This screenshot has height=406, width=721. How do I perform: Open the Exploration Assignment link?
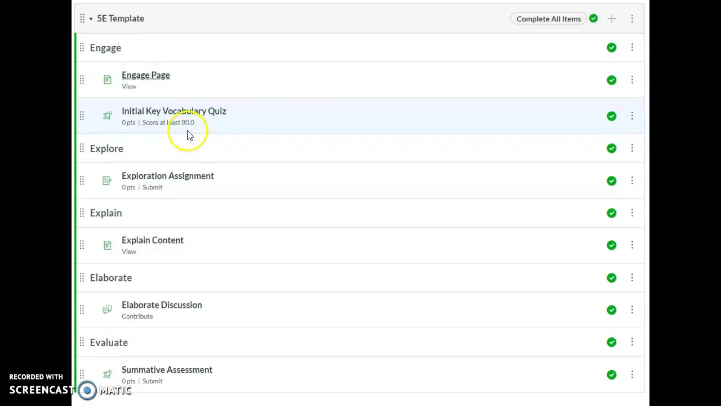click(x=168, y=176)
